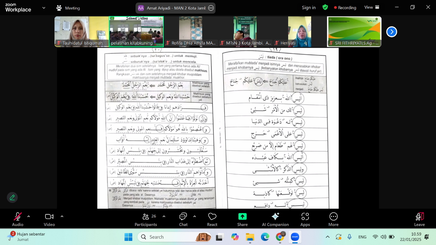Open the Participants panel
436x245 pixels.
tap(146, 219)
